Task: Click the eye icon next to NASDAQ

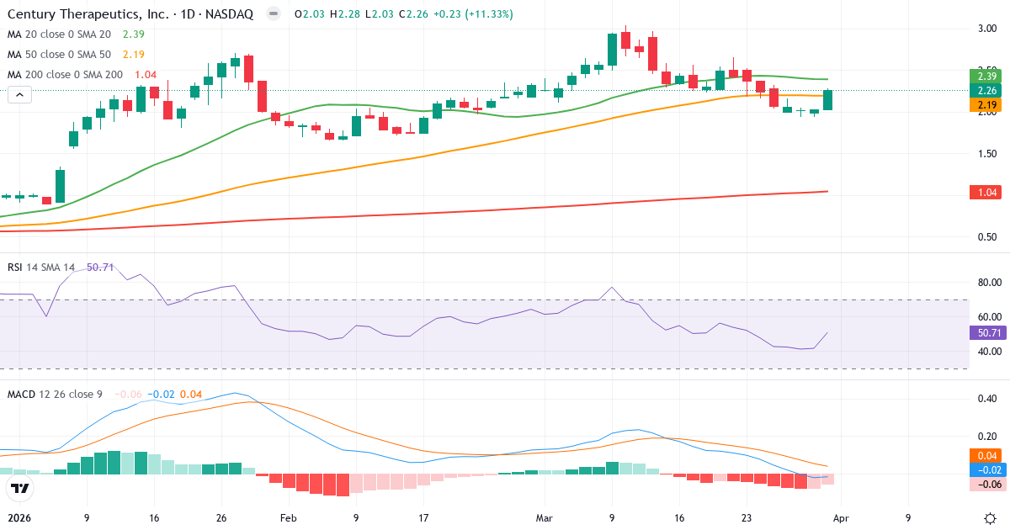Action: point(271,13)
